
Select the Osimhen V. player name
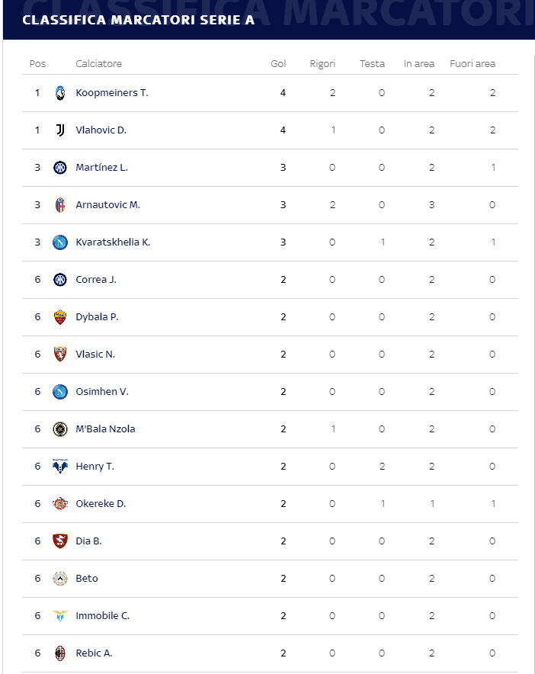102,392
